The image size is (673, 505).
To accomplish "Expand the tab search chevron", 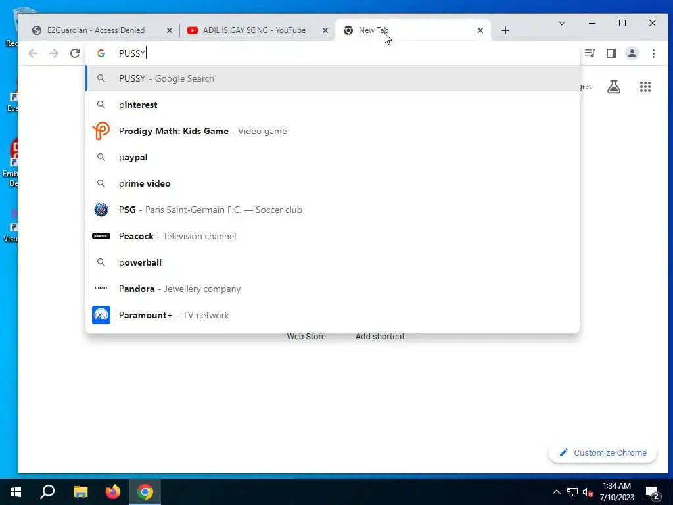I will [562, 23].
